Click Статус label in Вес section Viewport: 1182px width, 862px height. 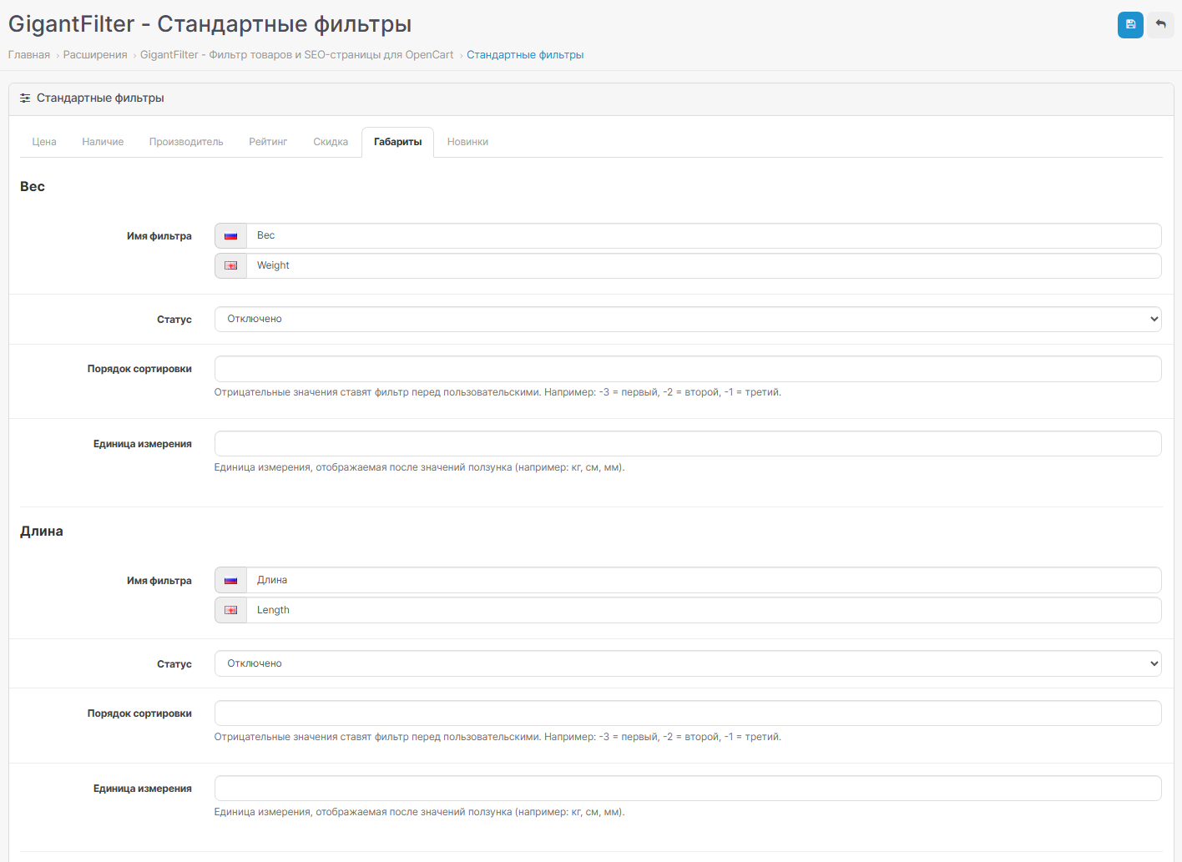(174, 320)
